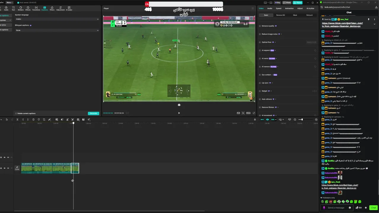
Task: Open the Effects tab
Action: [28, 8]
